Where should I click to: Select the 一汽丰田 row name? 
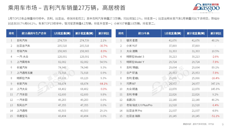[22, 100]
